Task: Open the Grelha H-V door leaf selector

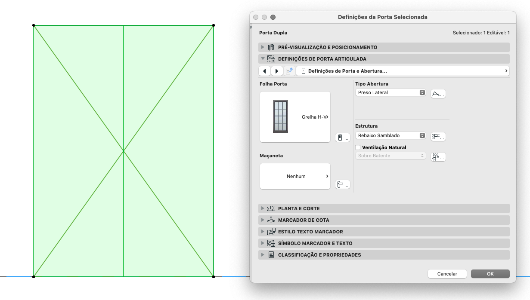Action: [x=295, y=117]
